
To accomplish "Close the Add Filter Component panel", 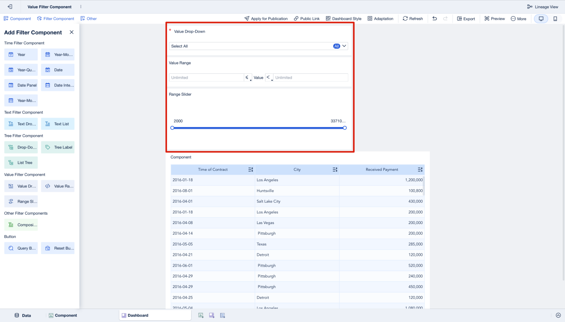I will click(72, 32).
